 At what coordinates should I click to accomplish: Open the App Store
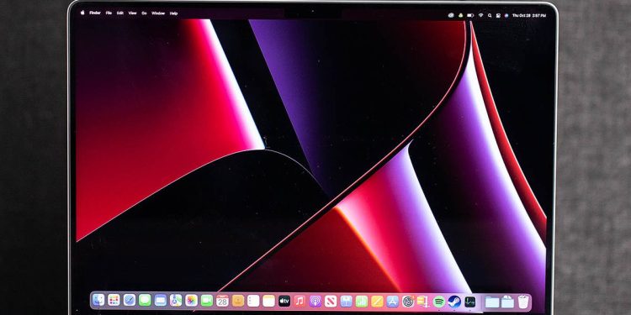(392, 301)
